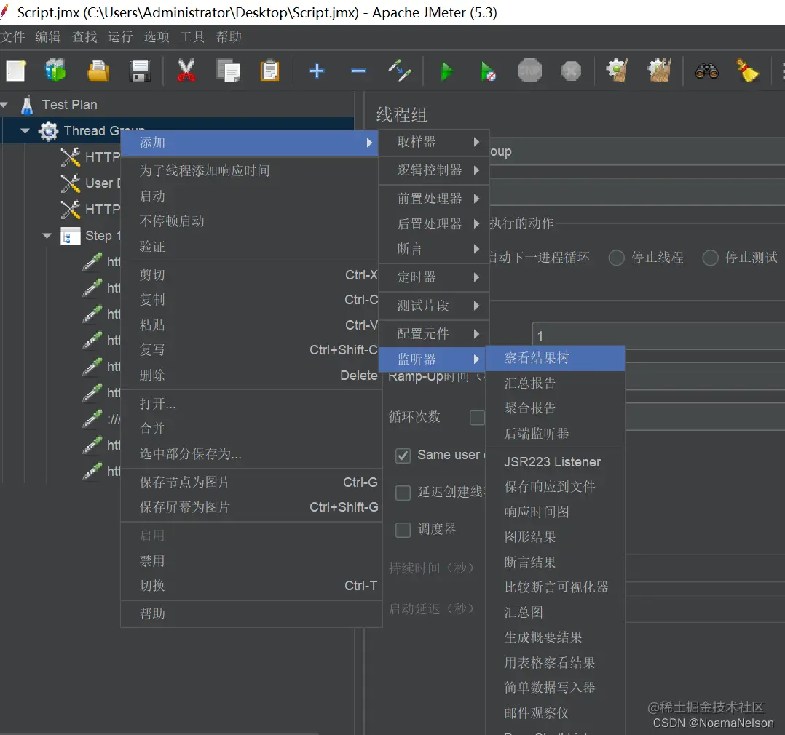The width and height of the screenshot is (785, 735).
Task: Click the Save floppy disk icon
Action: [140, 71]
